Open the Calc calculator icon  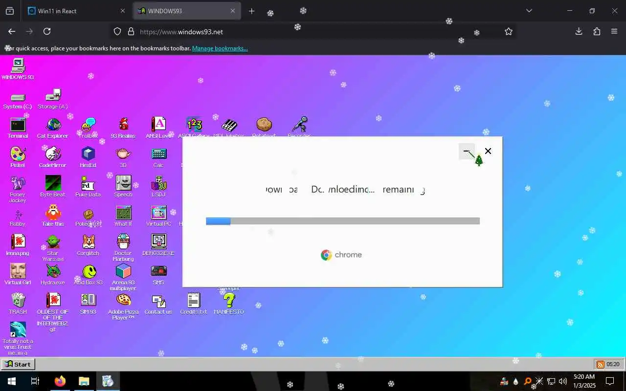click(x=158, y=158)
